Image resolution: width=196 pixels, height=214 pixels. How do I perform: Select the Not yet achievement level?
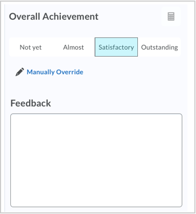pyautogui.click(x=31, y=47)
